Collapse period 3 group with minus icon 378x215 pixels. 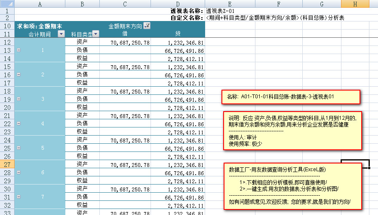pyautogui.click(x=18, y=99)
